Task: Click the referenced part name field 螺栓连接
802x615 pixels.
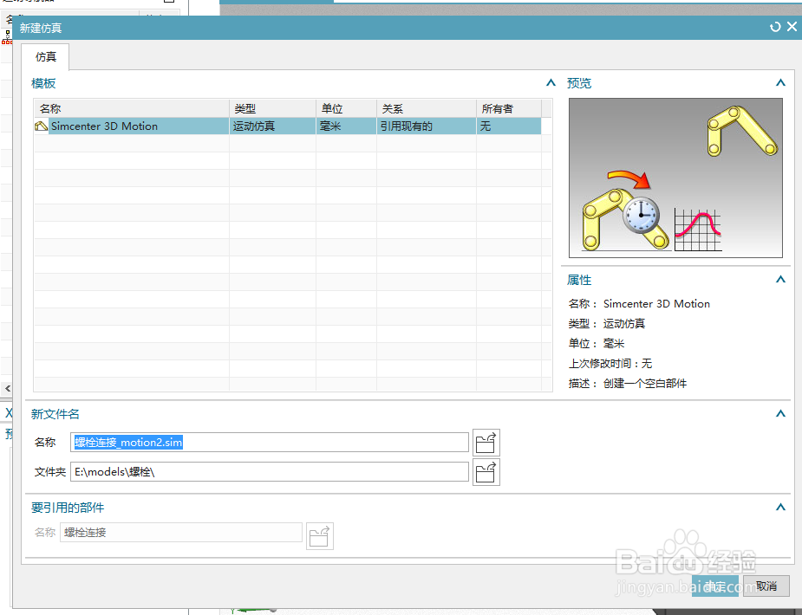Action: click(x=181, y=532)
